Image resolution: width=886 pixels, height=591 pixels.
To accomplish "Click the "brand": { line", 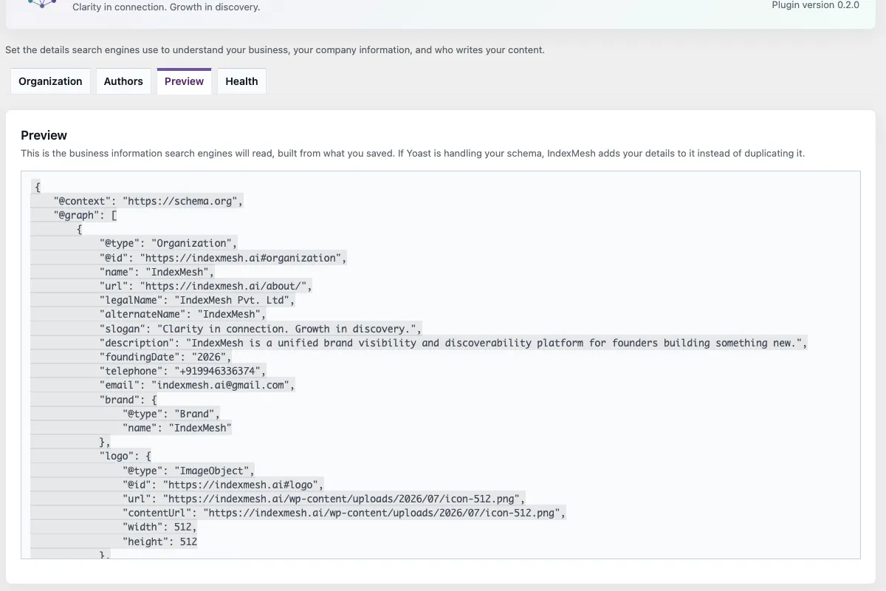I will 128,400.
